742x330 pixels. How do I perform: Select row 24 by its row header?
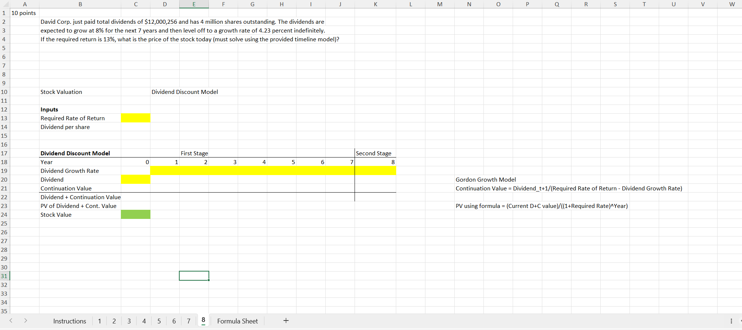click(5, 215)
